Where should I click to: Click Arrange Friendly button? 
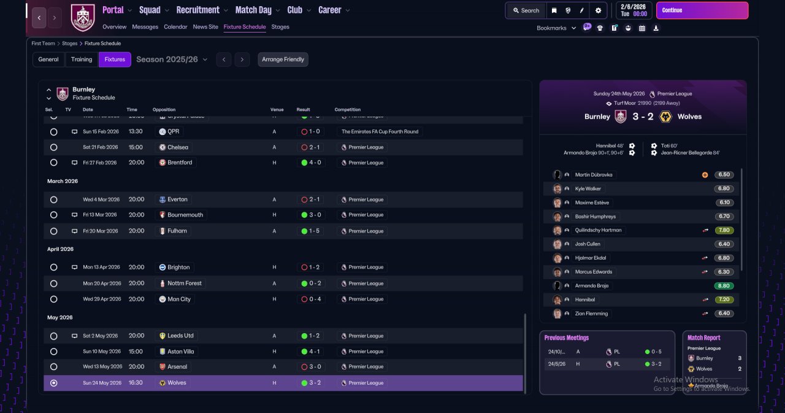click(x=283, y=60)
